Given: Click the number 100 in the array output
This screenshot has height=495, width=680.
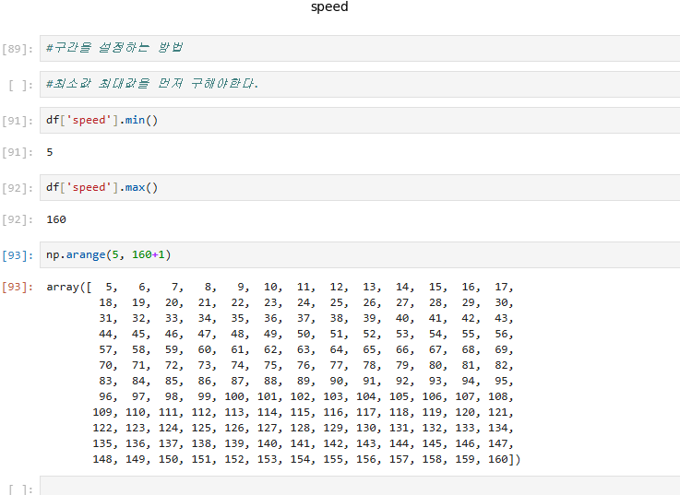Looking at the screenshot, I should (234, 396).
